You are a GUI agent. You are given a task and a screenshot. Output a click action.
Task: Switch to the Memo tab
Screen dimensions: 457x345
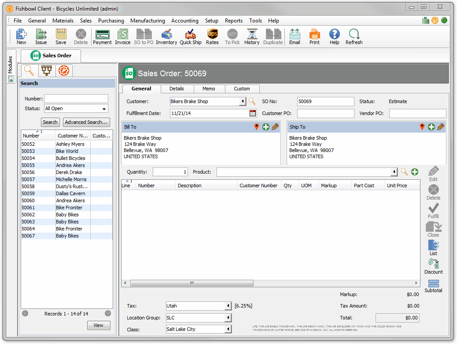pos(209,89)
